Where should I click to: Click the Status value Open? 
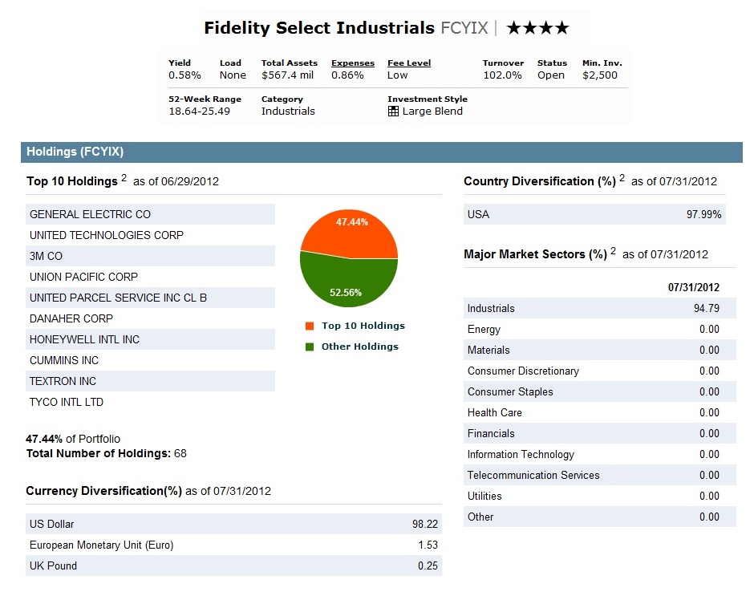(551, 75)
